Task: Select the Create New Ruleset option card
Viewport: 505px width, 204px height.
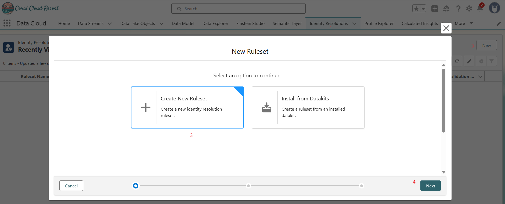Action: point(187,107)
